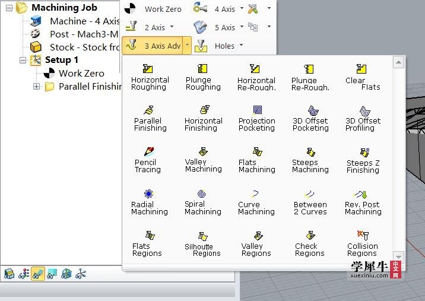The image size is (425, 301).
Task: Collapse the Setup 1 tree node
Action: coord(23,60)
